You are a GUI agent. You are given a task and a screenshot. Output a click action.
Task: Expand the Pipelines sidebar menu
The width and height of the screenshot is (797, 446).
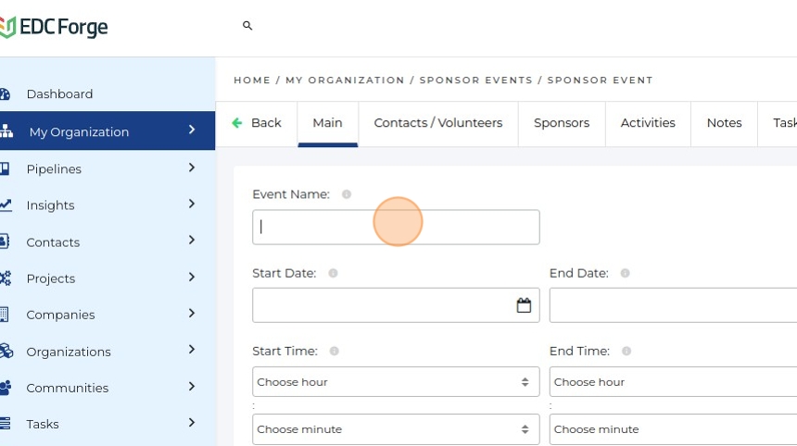coord(192,168)
